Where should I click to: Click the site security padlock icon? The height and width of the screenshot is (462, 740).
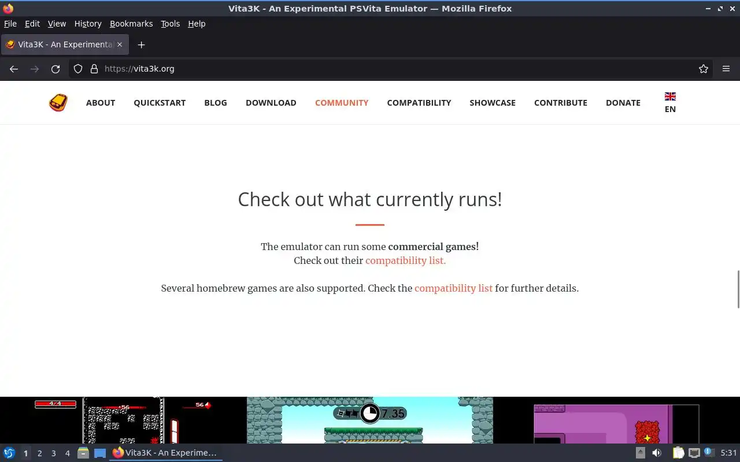coord(94,69)
